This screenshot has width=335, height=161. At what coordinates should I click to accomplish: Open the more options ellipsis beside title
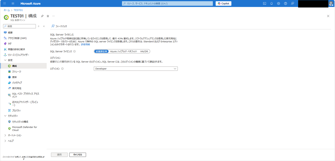pos(53,16)
